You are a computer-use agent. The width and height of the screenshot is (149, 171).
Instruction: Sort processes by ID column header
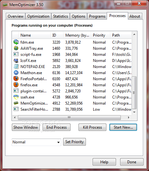(x=57, y=35)
